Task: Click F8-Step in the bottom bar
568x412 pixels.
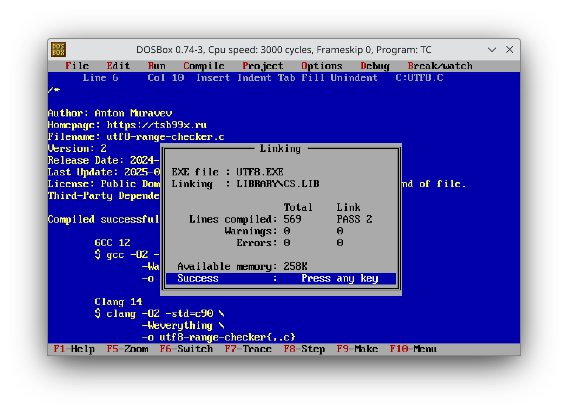Action: point(304,349)
